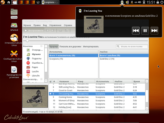This screenshot has width=164, height=123.
Task: Collapse the Playlists section in sidebar
Action: pyautogui.click(x=42, y=79)
